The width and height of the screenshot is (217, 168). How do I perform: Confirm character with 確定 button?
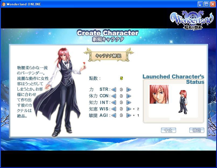click(197, 130)
